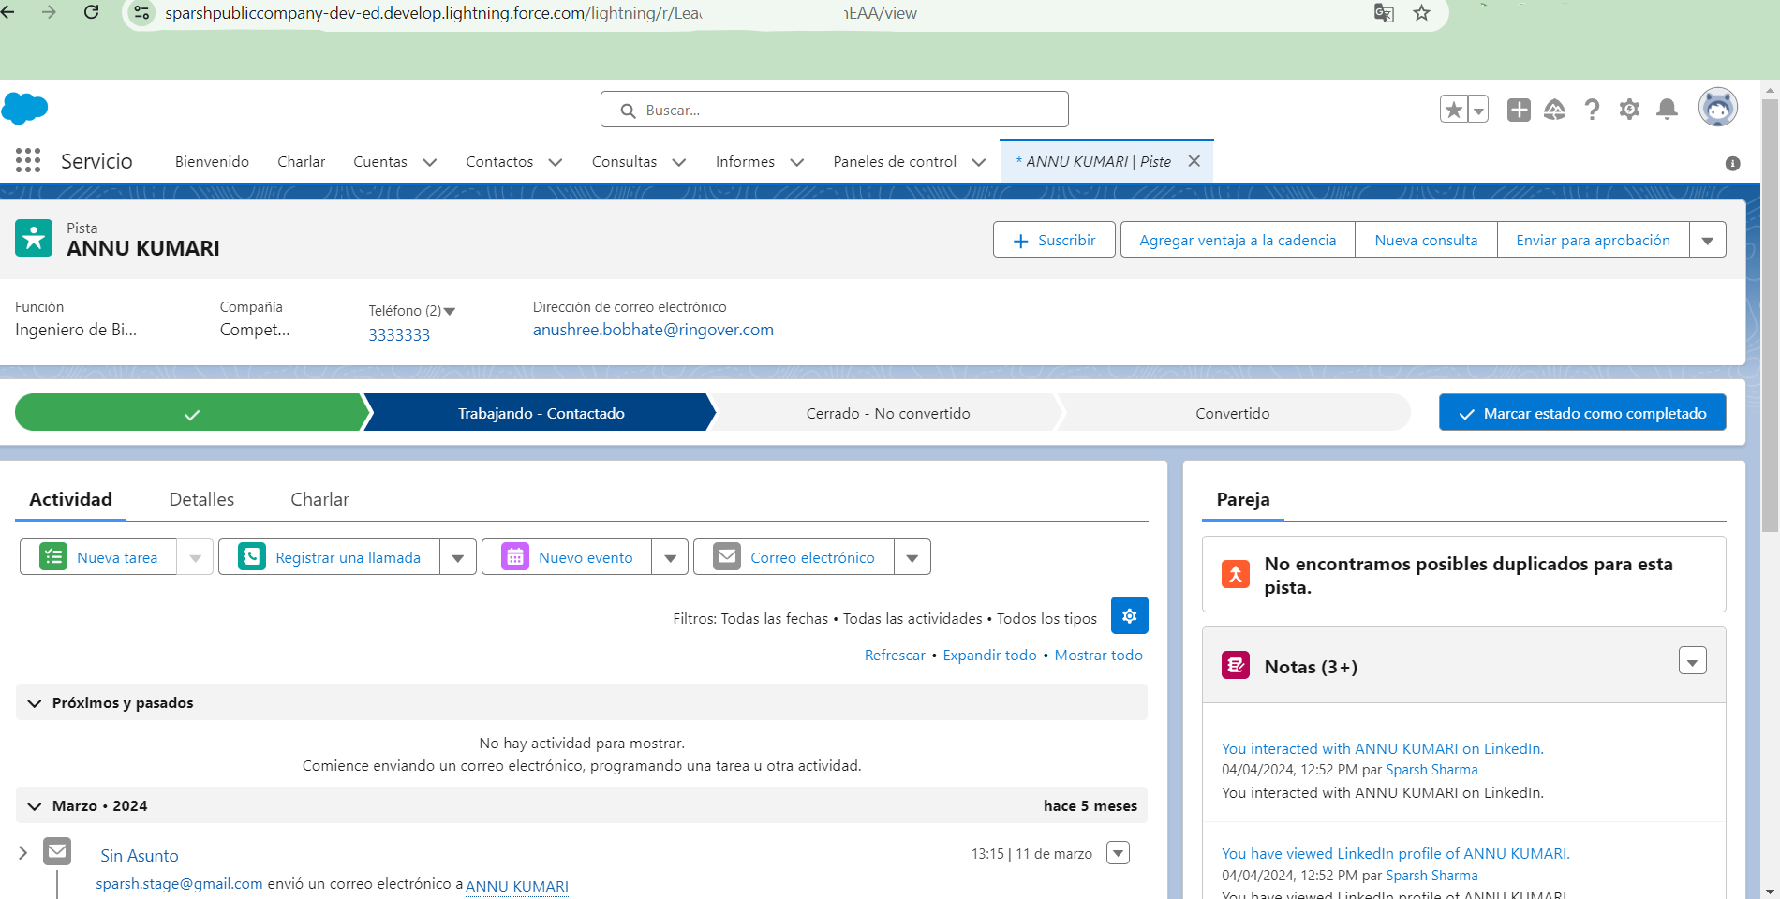Select the Pareja tab

point(1243,499)
